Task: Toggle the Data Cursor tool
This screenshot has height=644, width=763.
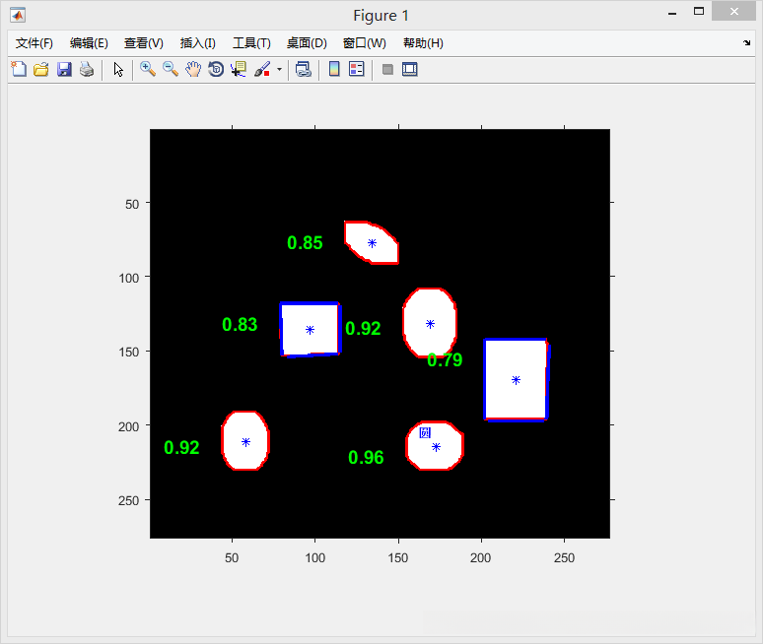Action: [239, 69]
